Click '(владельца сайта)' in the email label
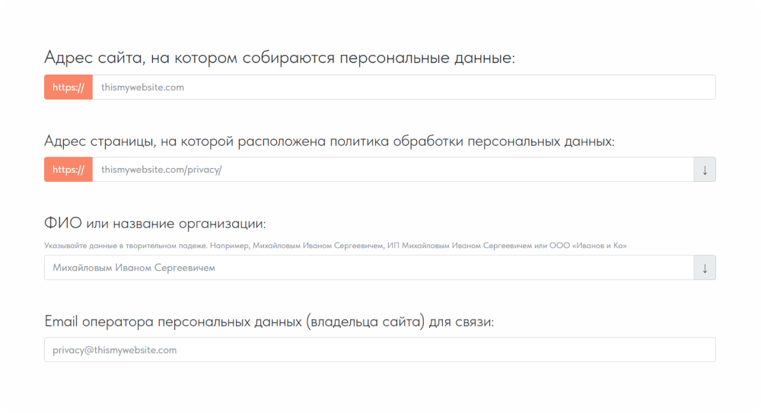This screenshot has height=413, width=761. point(365,322)
